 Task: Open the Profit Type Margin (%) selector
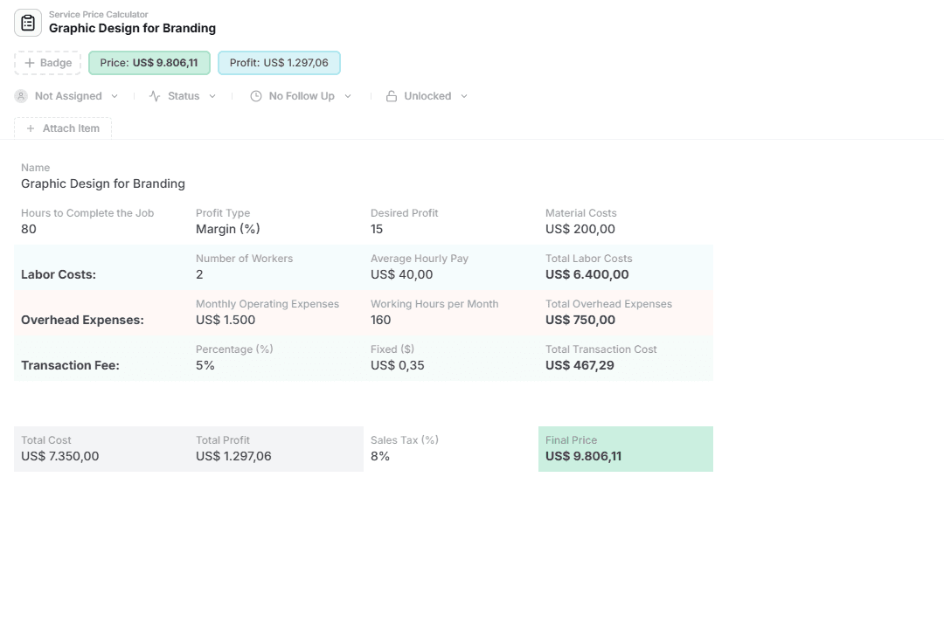click(227, 230)
